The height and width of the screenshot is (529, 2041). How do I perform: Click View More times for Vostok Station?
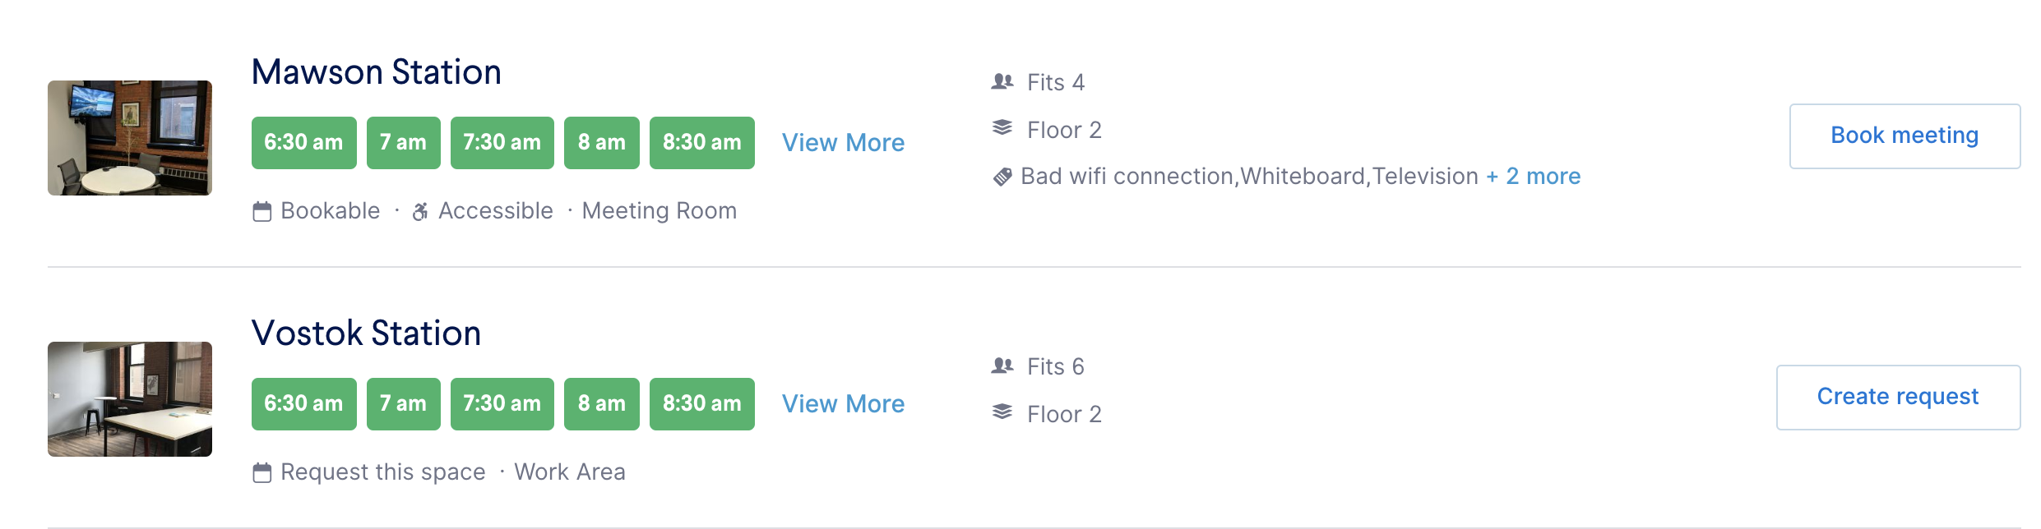pyautogui.click(x=844, y=403)
